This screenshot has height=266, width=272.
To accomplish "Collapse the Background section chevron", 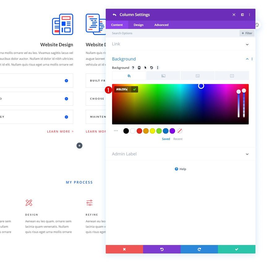I will pos(247,59).
